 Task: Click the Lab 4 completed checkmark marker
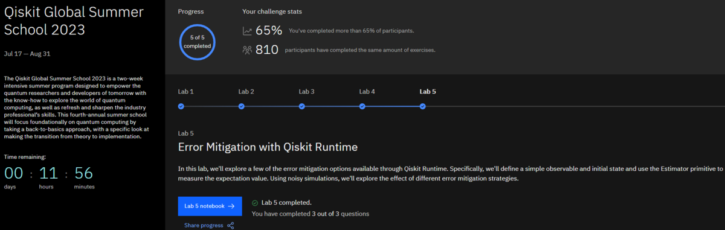coord(362,106)
